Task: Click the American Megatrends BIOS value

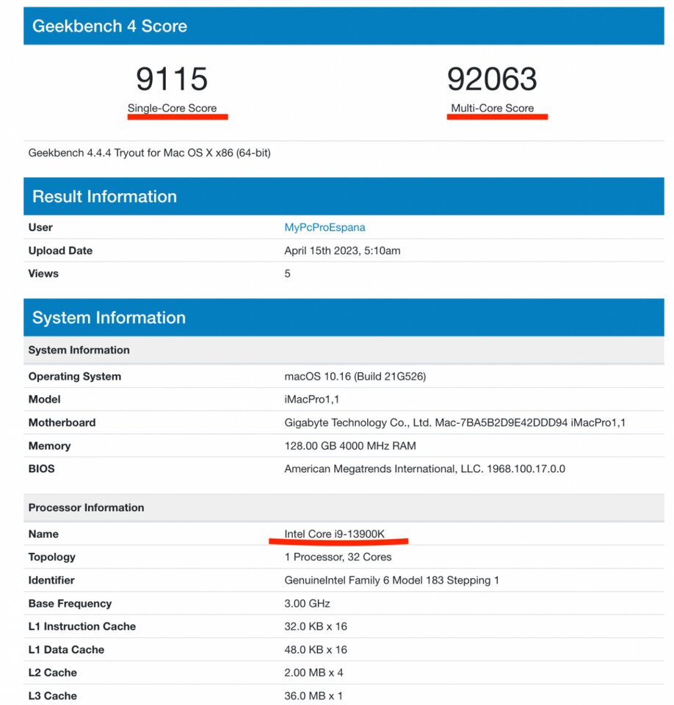Action: click(424, 469)
